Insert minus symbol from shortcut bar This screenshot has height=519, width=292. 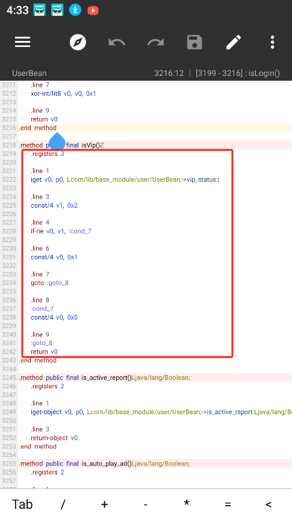145,505
